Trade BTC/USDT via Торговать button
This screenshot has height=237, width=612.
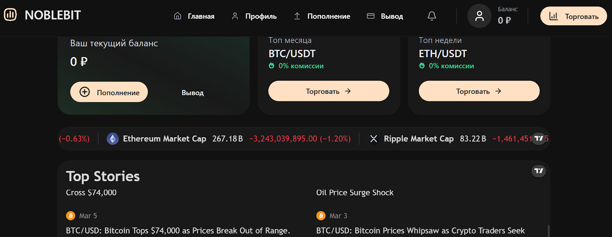pos(329,91)
